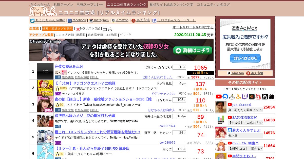
Task: Click the 雑談-男性 tag in row 1
Action: (x=68, y=77)
